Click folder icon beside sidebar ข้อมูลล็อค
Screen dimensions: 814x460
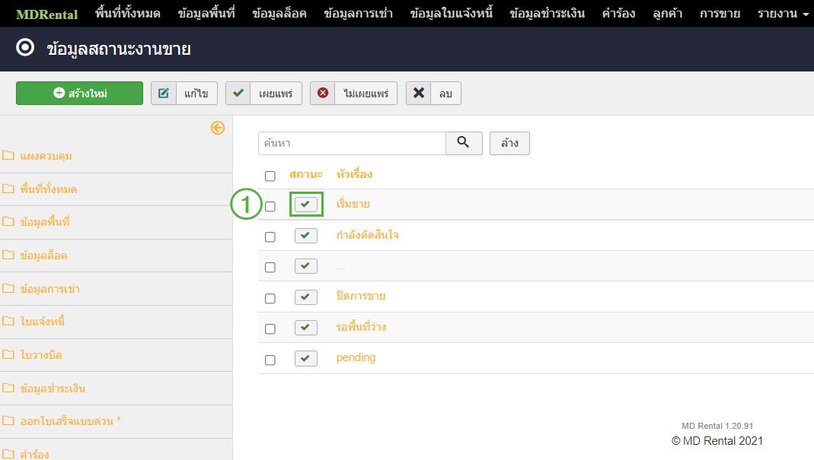[8, 255]
